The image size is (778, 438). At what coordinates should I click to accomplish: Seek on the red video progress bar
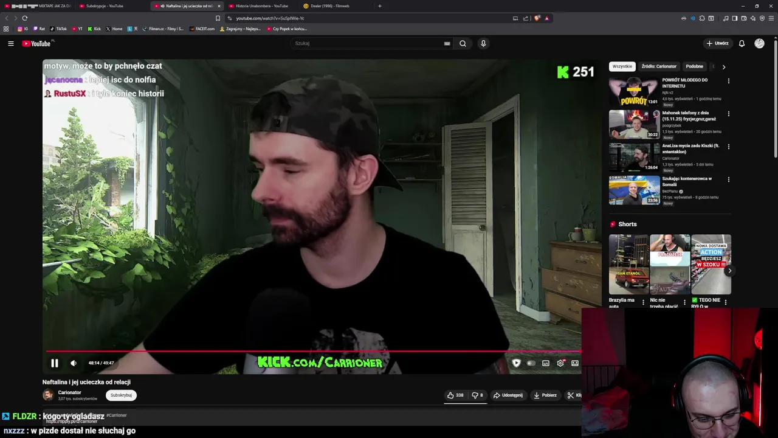(313, 352)
